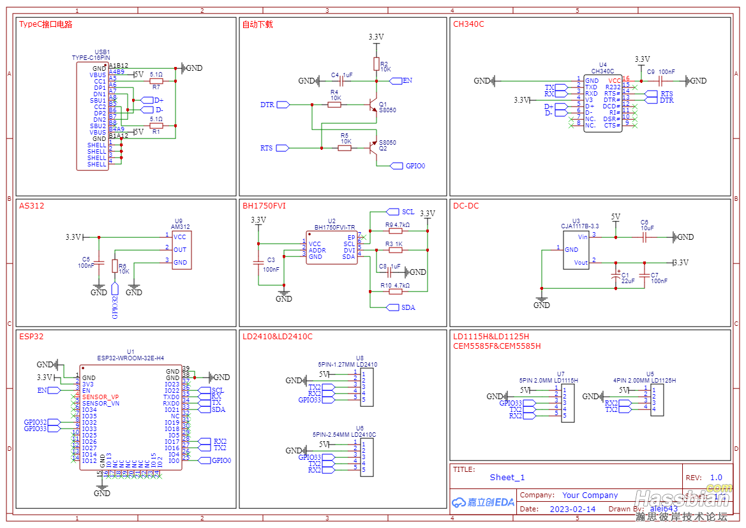
Task: Click the red ESP32 section title
Action: [x=31, y=337]
